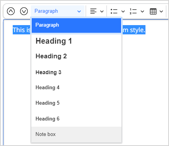Select the Heading 5 option

(76, 103)
